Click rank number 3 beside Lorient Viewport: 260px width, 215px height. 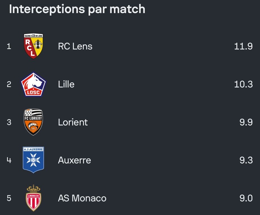coord(9,122)
